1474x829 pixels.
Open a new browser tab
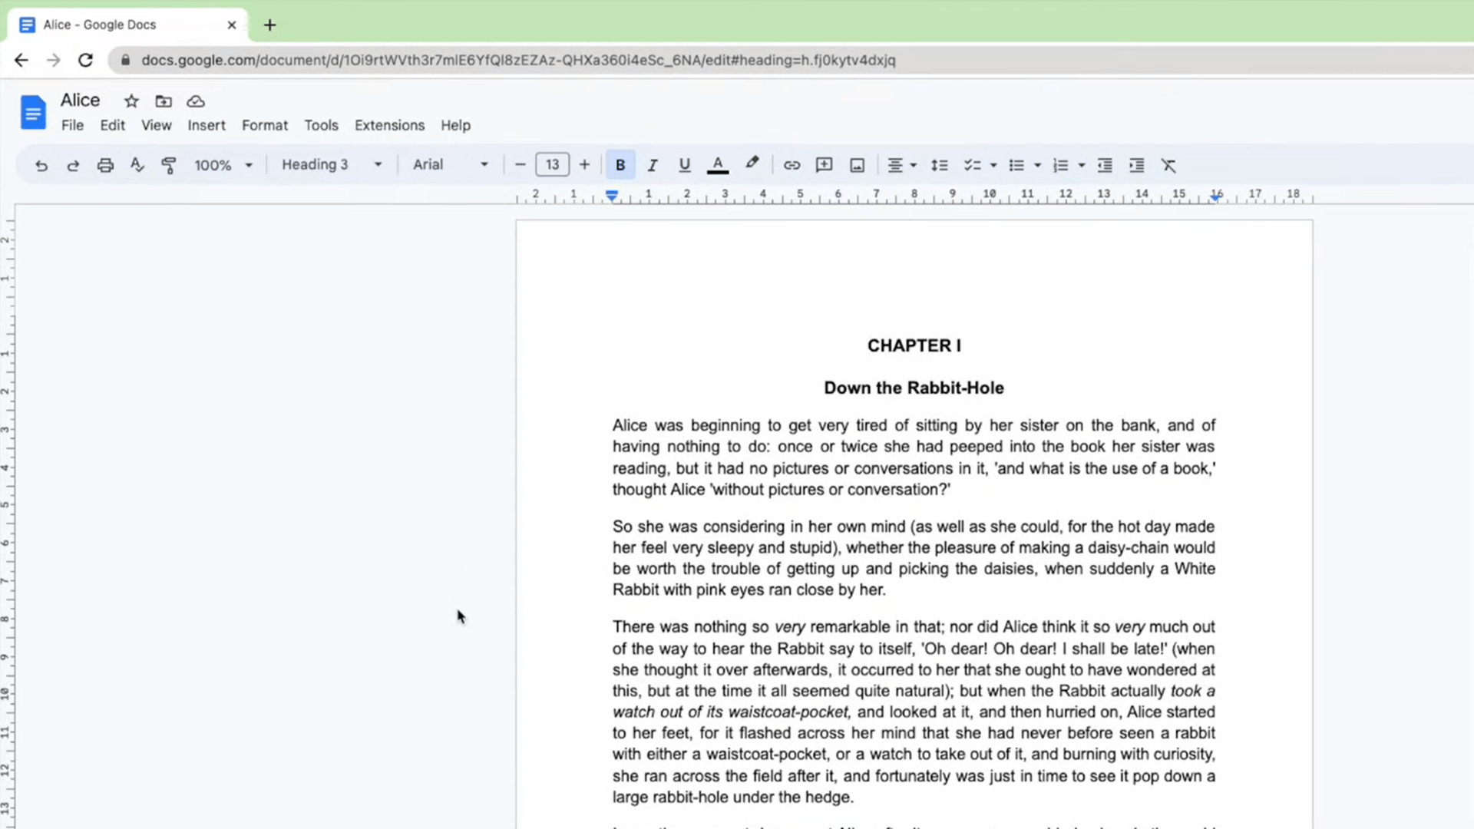[x=269, y=25]
